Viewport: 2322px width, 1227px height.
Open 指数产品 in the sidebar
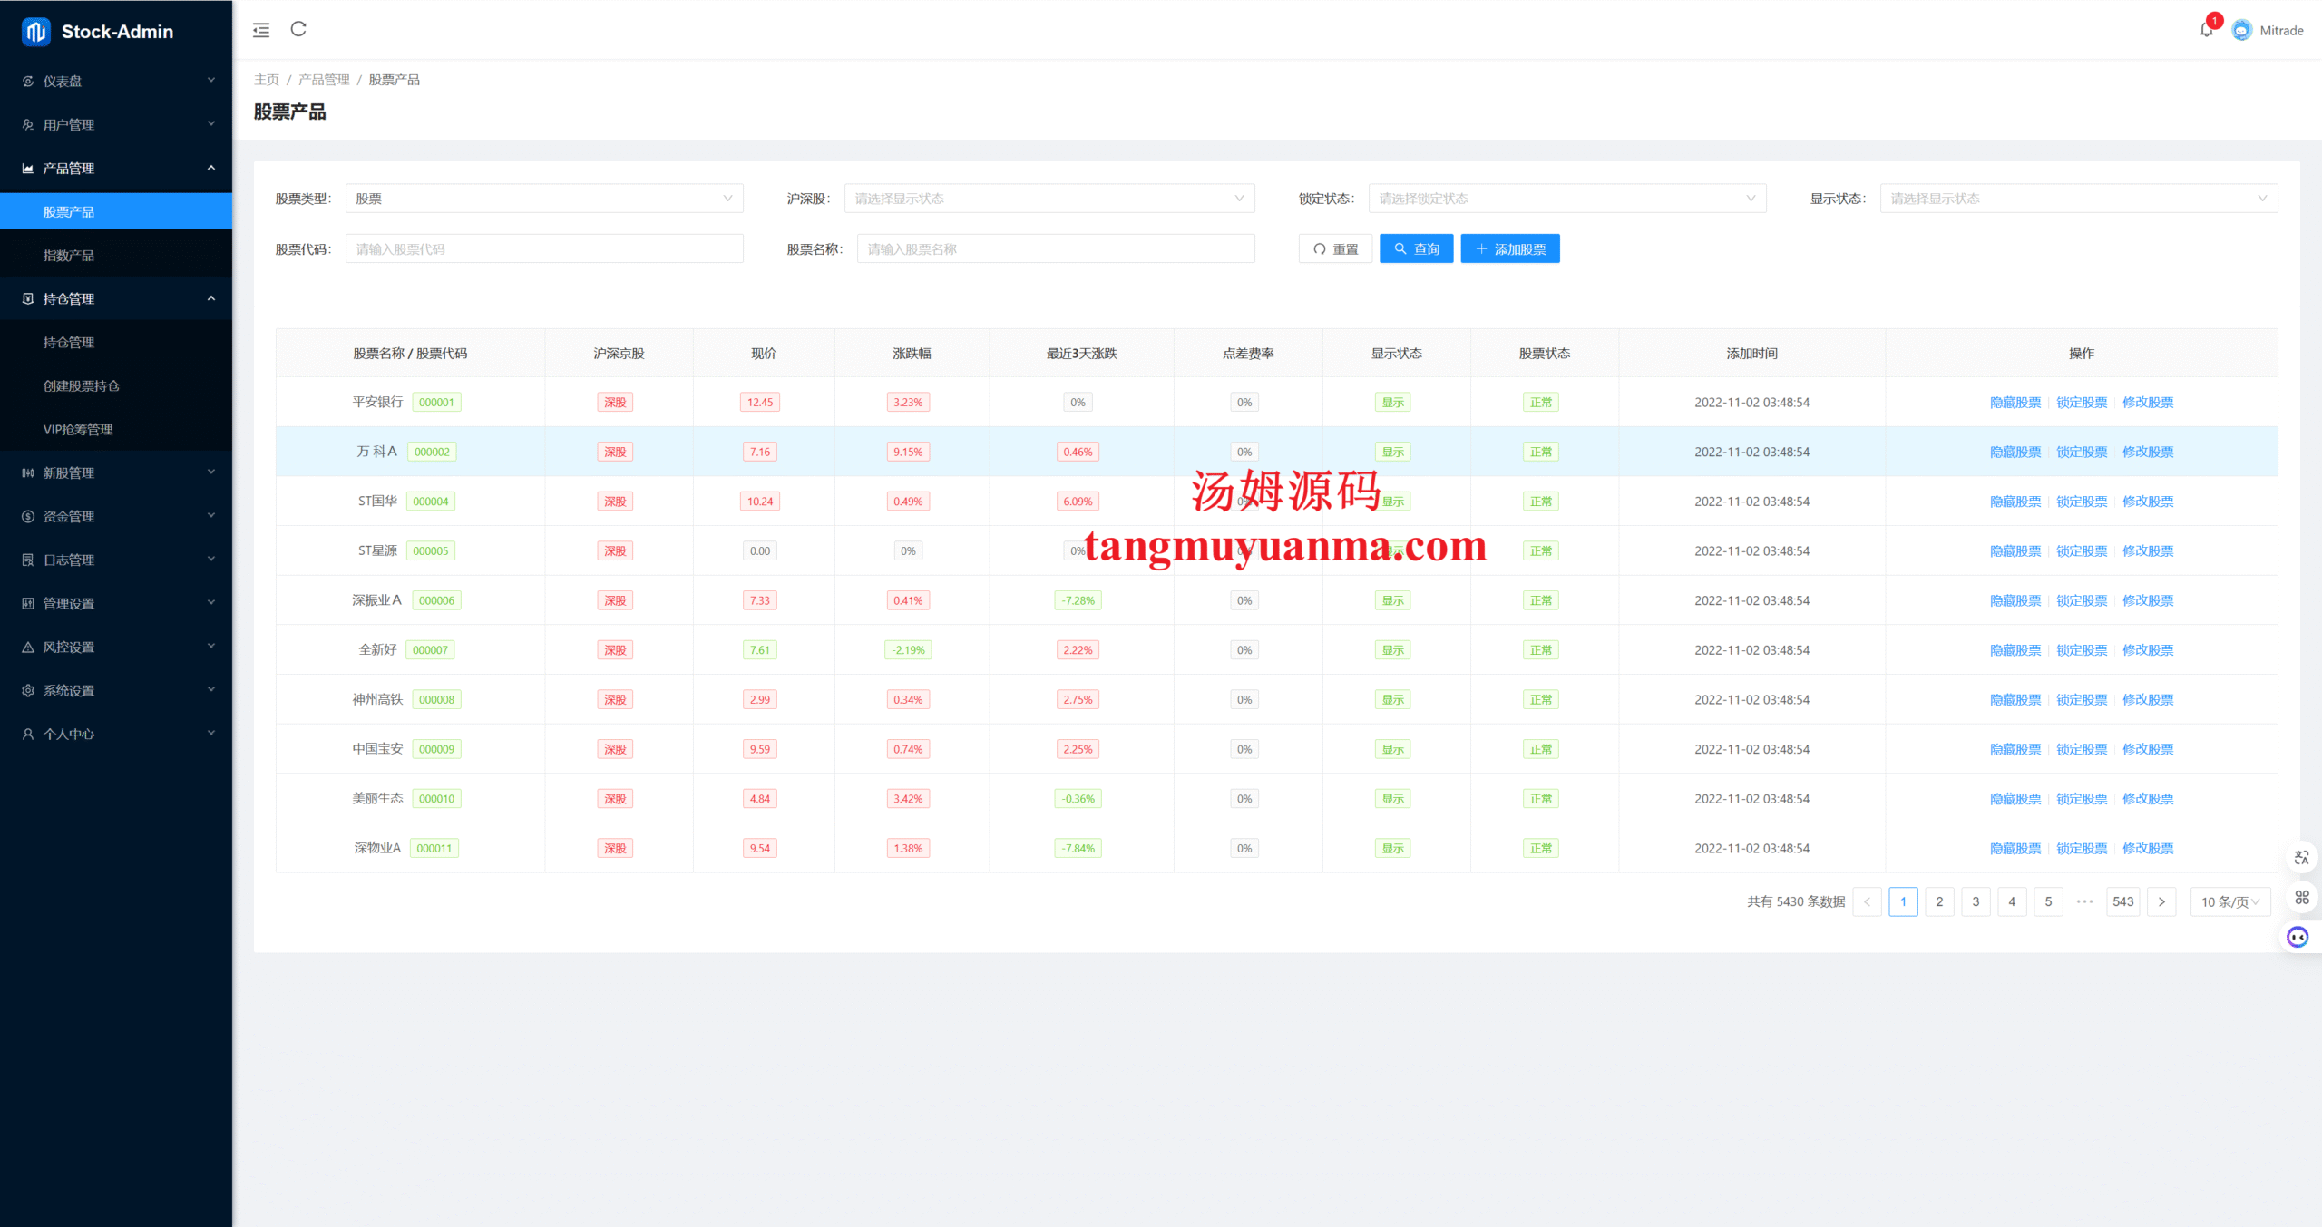[69, 256]
